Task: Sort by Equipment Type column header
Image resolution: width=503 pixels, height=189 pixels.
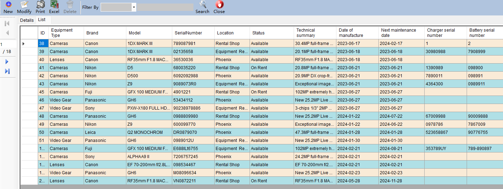Action: click(66, 33)
